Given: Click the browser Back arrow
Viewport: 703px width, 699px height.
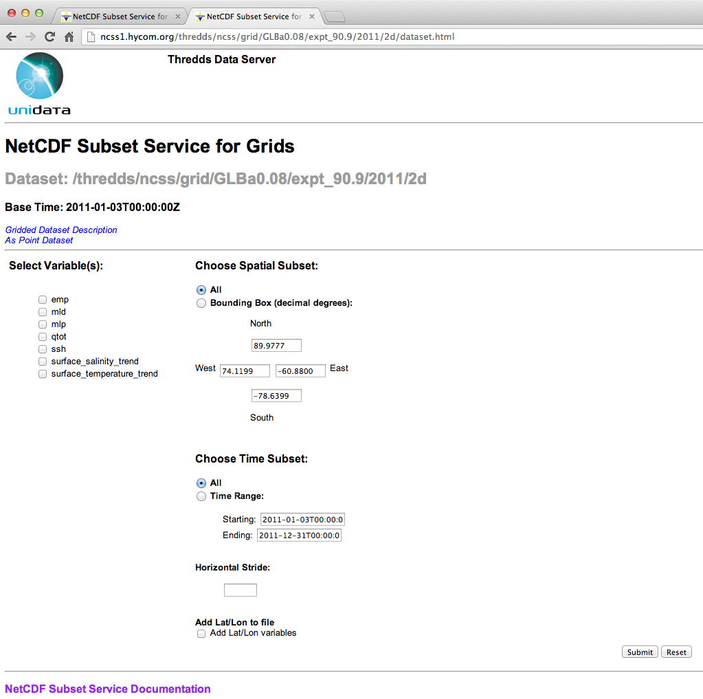Looking at the screenshot, I should pyautogui.click(x=12, y=37).
